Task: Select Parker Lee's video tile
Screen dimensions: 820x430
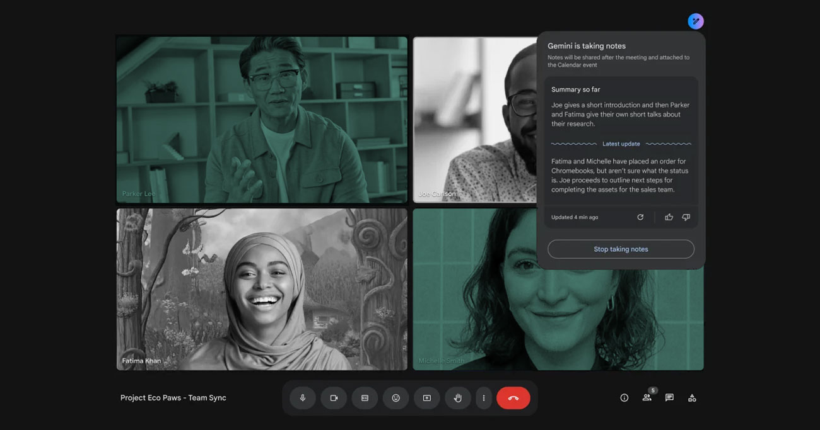Action: click(x=262, y=120)
